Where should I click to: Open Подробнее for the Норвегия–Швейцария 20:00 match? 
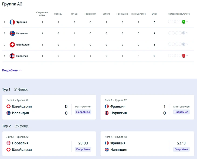[x=83, y=149]
